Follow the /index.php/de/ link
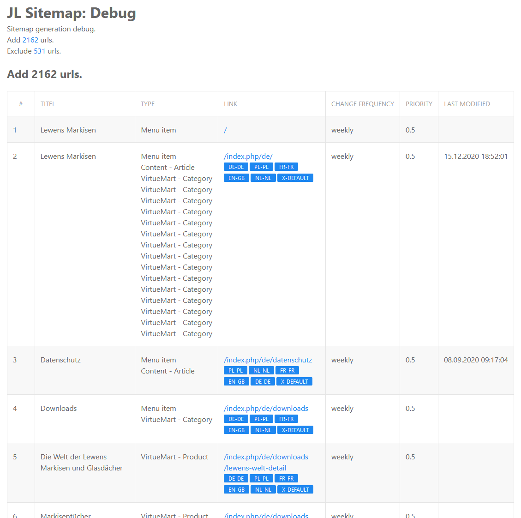 click(x=248, y=157)
